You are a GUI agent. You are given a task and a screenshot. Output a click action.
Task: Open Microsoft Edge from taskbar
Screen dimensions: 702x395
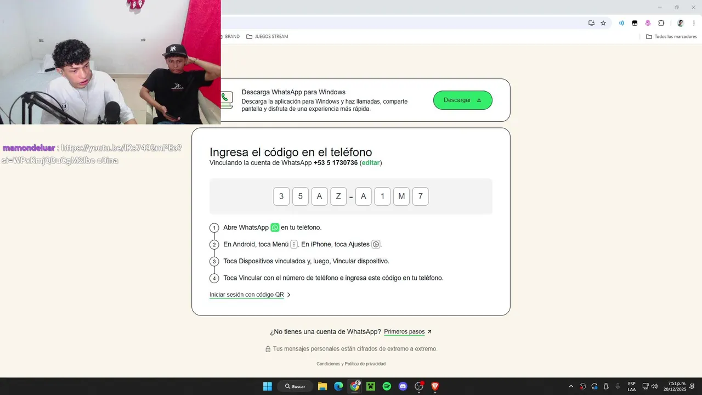coord(338,386)
